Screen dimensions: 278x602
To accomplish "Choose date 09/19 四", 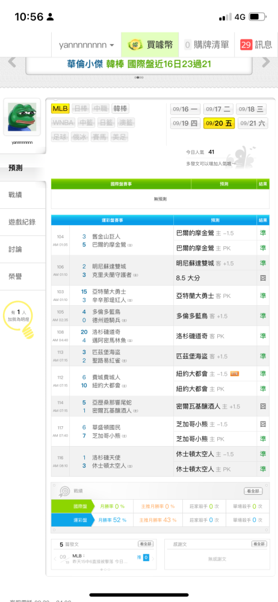I will pyautogui.click(x=186, y=123).
